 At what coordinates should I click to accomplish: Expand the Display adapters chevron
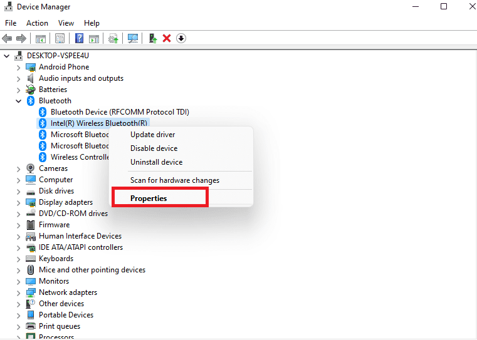point(19,203)
